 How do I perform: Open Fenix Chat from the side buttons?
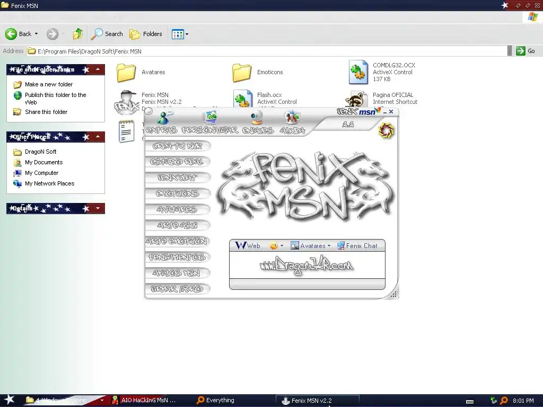tap(177, 178)
